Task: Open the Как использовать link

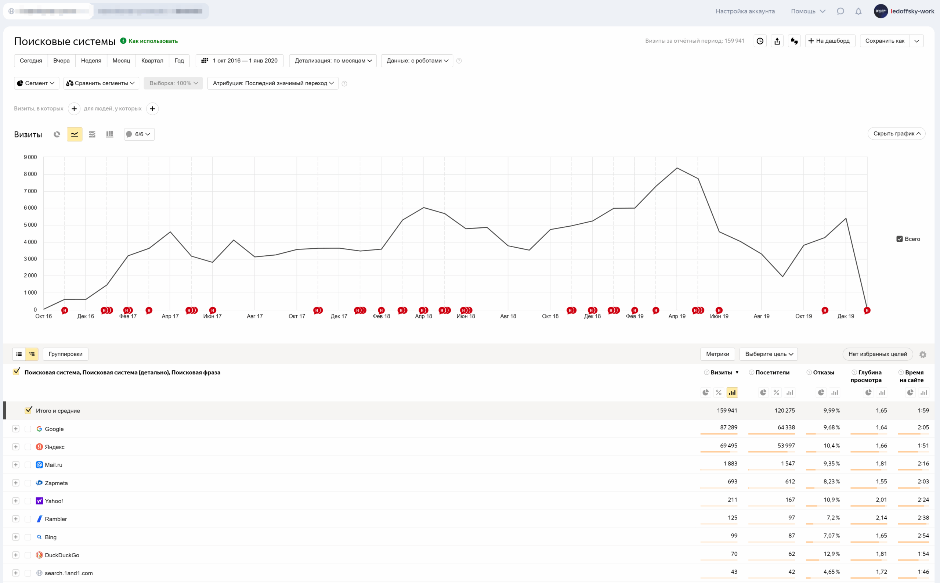Action: tap(153, 41)
